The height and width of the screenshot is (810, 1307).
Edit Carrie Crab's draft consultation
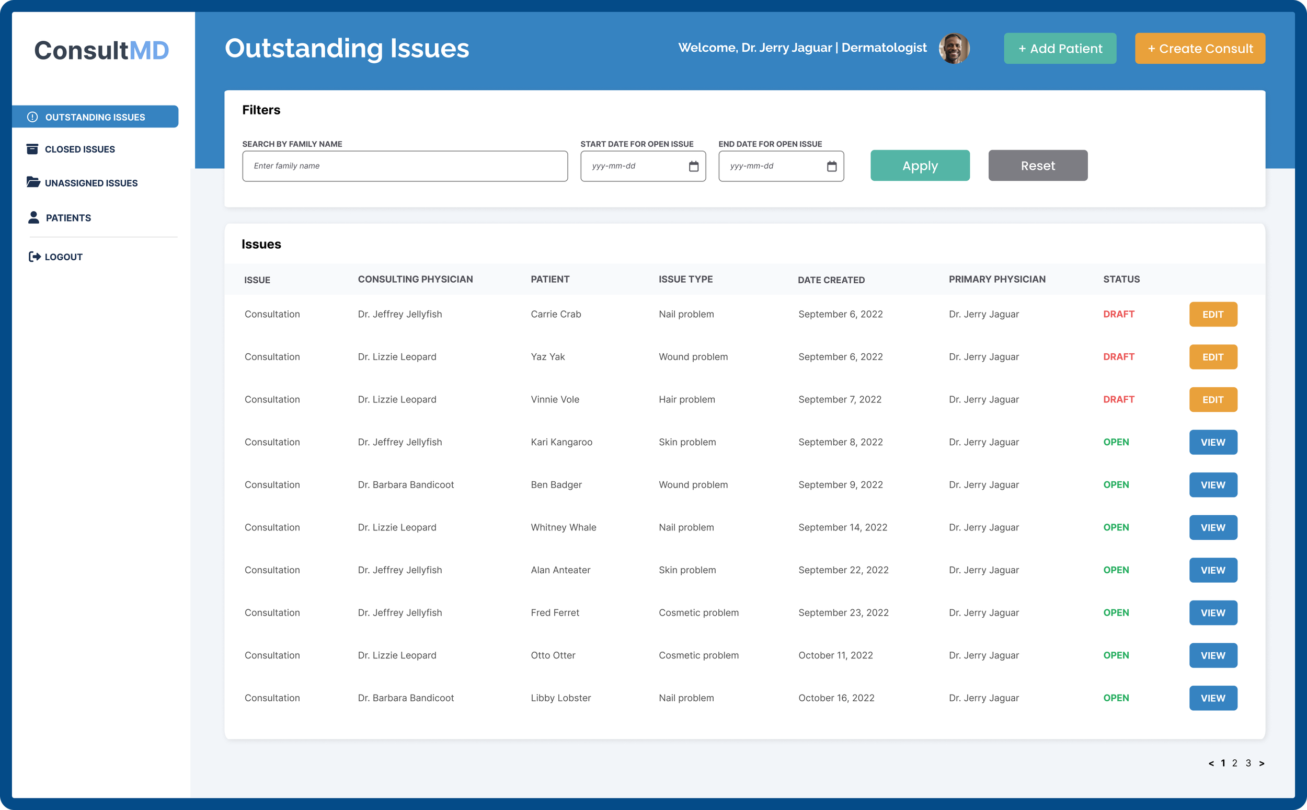coord(1213,315)
